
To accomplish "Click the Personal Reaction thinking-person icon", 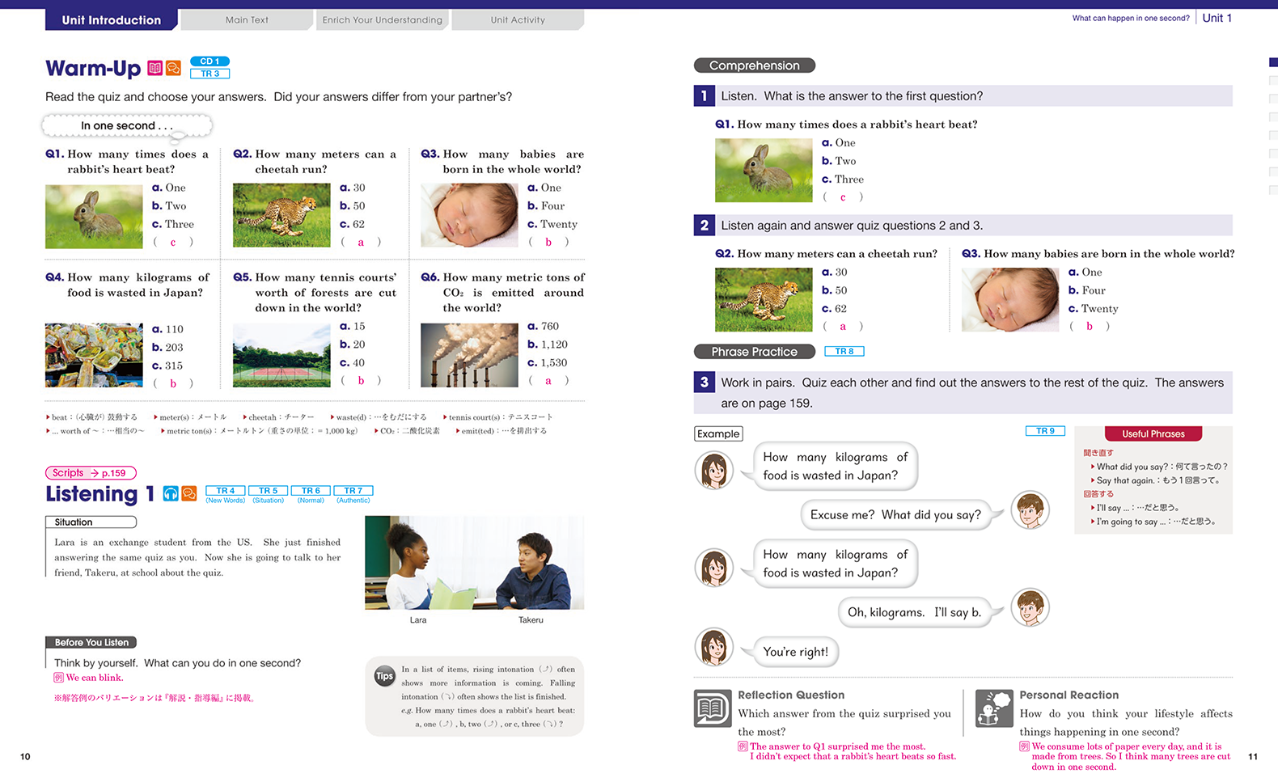I will (x=994, y=708).
